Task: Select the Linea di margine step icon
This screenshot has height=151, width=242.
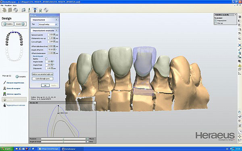Action: tap(4, 88)
